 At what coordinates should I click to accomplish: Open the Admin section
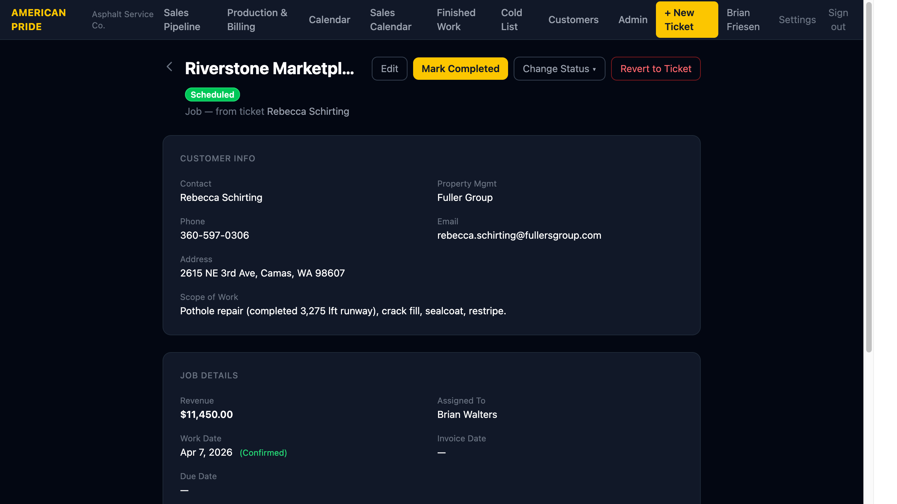tap(633, 20)
